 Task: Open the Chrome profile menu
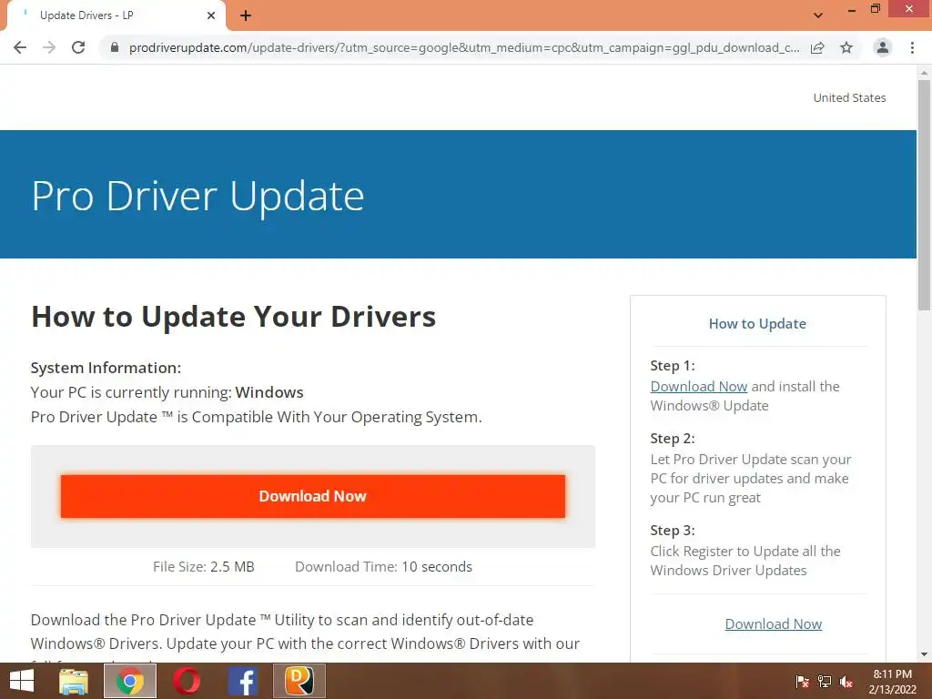pyautogui.click(x=883, y=47)
